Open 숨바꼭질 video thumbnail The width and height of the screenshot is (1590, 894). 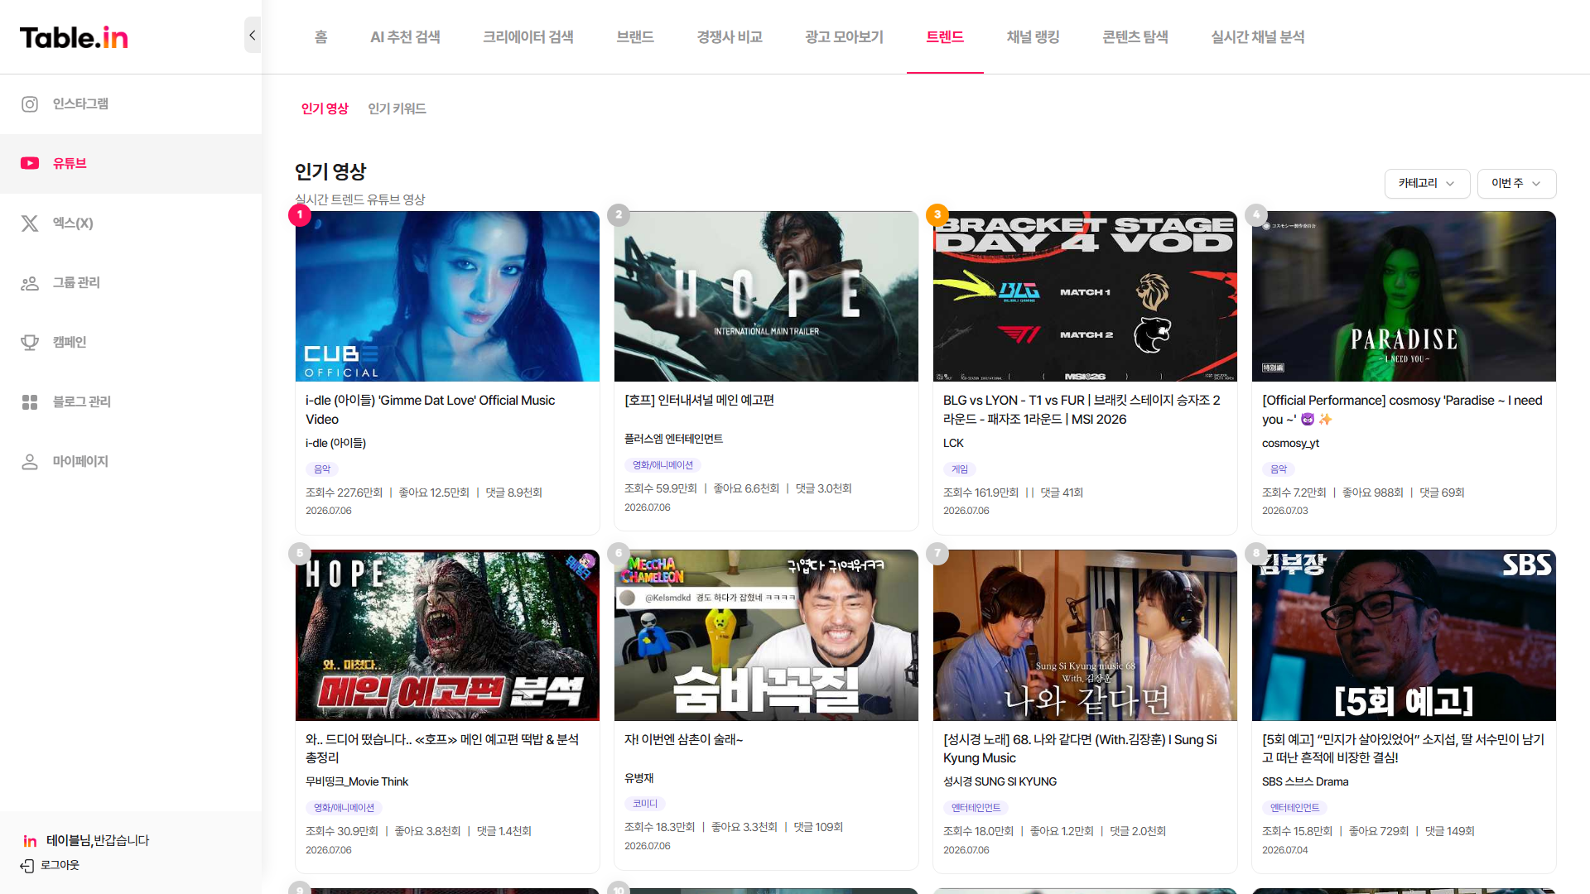766,636
